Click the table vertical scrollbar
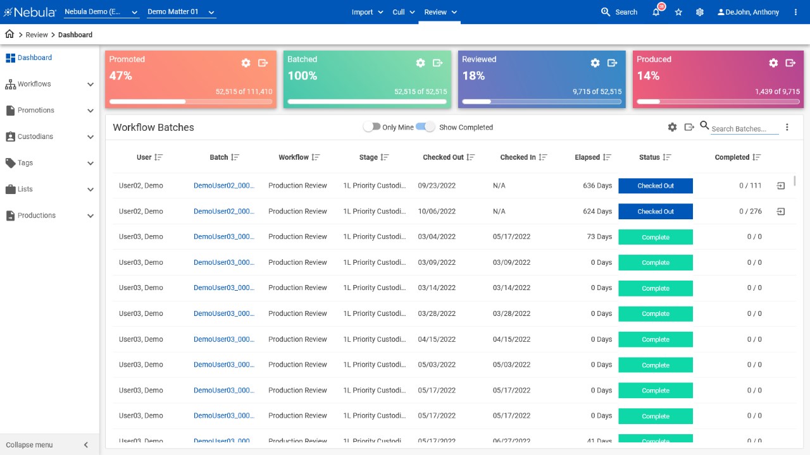 795,180
